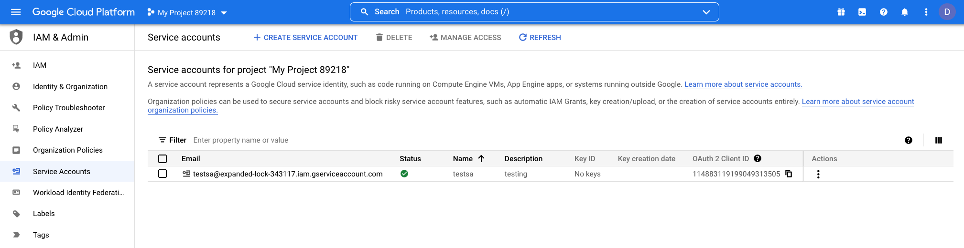Open the My Project 89218 selector
The height and width of the screenshot is (248, 964).
click(187, 12)
